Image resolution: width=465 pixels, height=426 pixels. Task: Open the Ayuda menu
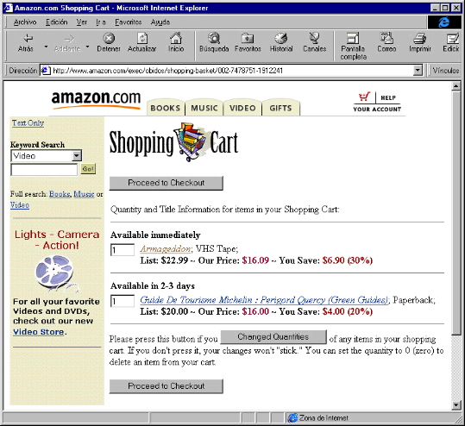(x=160, y=22)
